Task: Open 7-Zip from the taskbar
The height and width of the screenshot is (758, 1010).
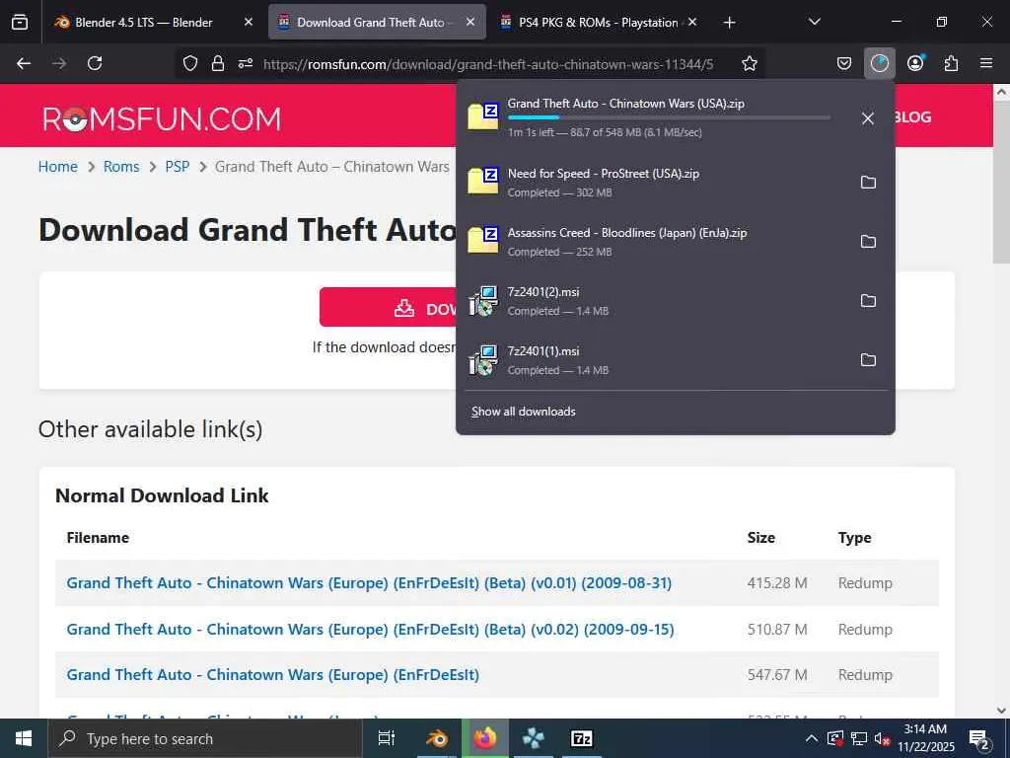Action: [581, 738]
